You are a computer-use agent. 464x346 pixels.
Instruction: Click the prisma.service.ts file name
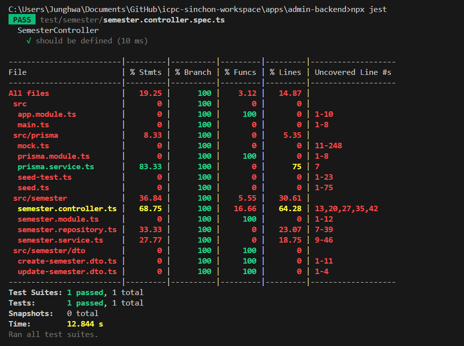point(56,167)
